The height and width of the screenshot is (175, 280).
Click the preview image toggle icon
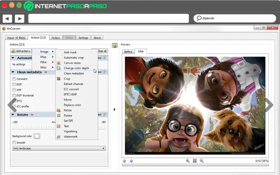click(115, 45)
